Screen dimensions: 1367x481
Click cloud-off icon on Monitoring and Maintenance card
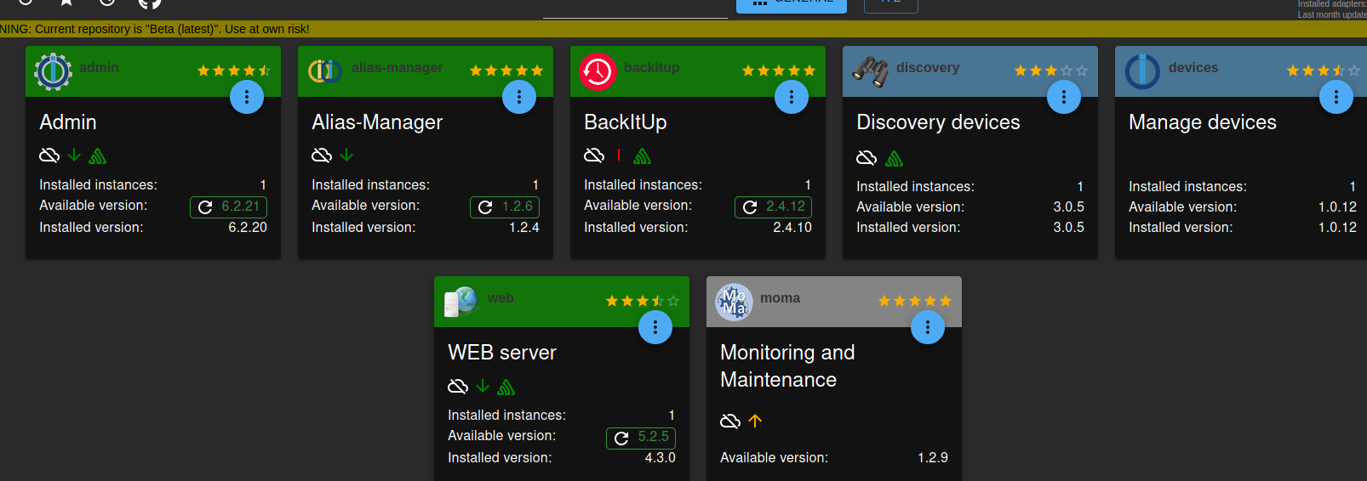pos(730,421)
